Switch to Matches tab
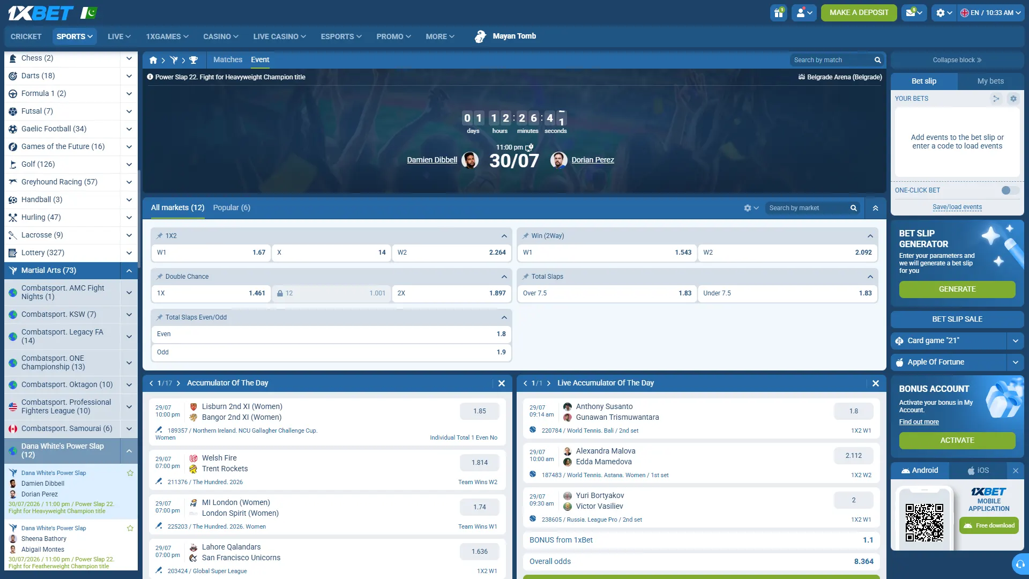Screen dimensions: 1029x579 (x=228, y=60)
